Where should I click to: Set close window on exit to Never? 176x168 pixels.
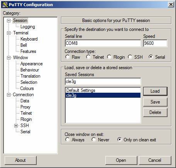click(x=94, y=139)
